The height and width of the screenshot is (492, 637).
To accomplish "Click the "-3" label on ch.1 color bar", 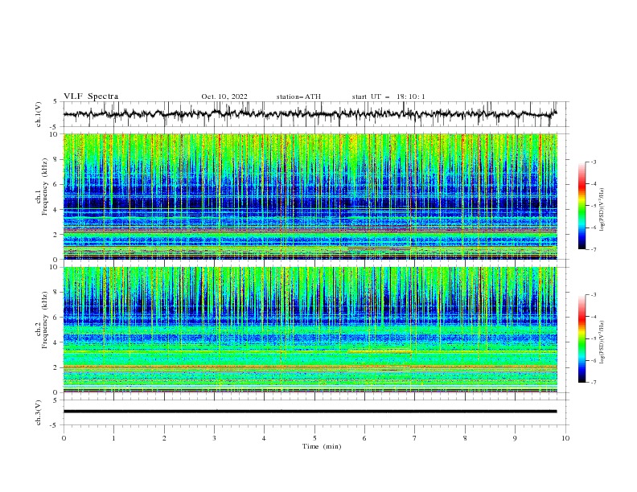I will pyautogui.click(x=593, y=162).
